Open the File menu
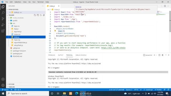The height and width of the screenshot is (96, 171). pos(6,2)
